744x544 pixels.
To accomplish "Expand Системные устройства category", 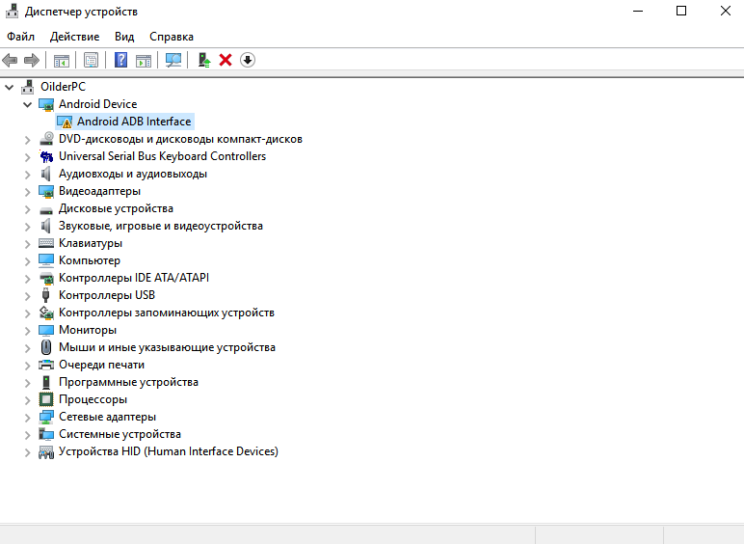I will pyautogui.click(x=28, y=435).
